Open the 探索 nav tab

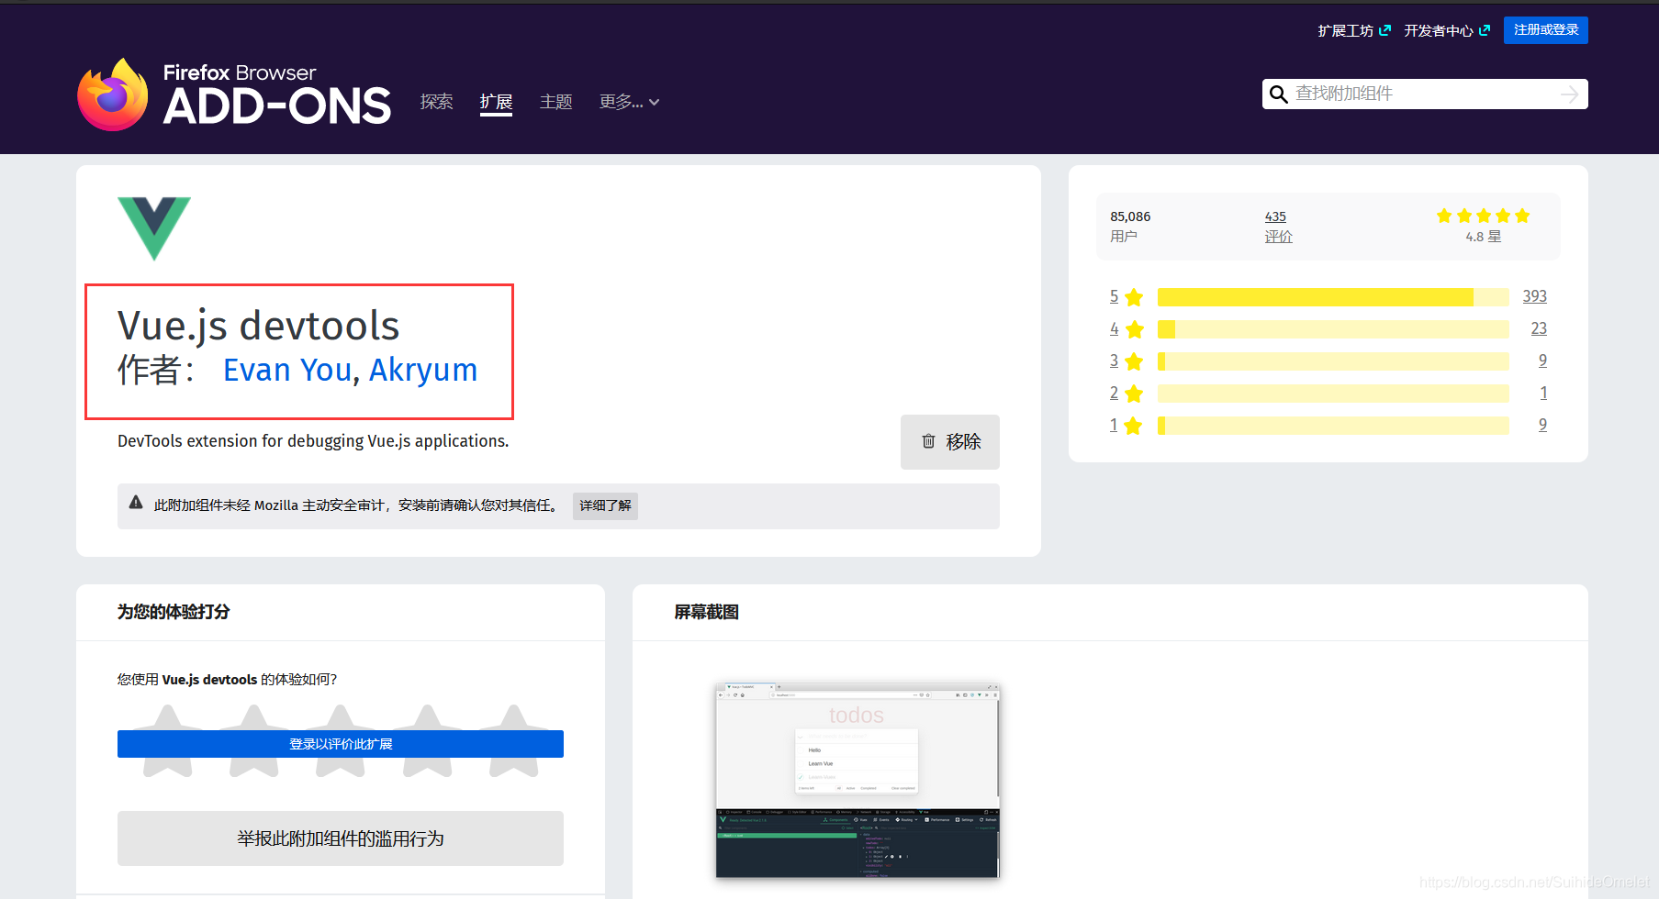[437, 102]
